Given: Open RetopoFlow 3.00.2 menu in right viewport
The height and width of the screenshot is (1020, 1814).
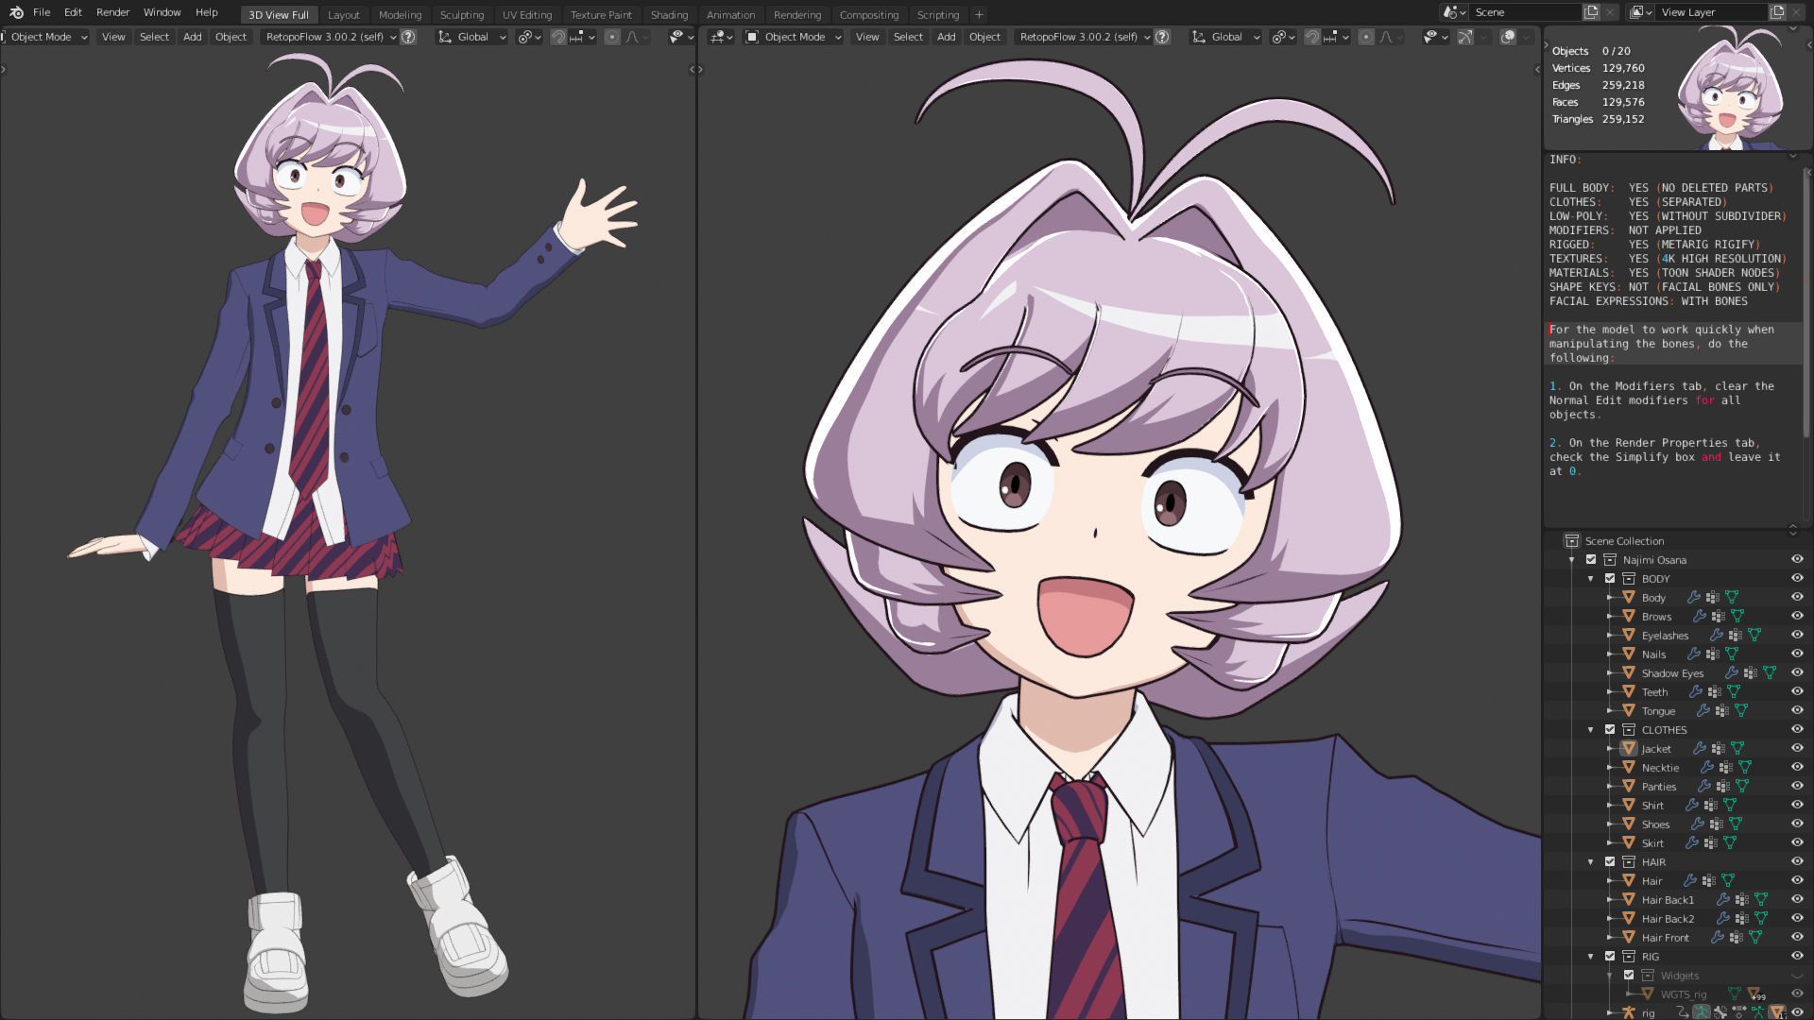Looking at the screenshot, I should pos(1085,37).
